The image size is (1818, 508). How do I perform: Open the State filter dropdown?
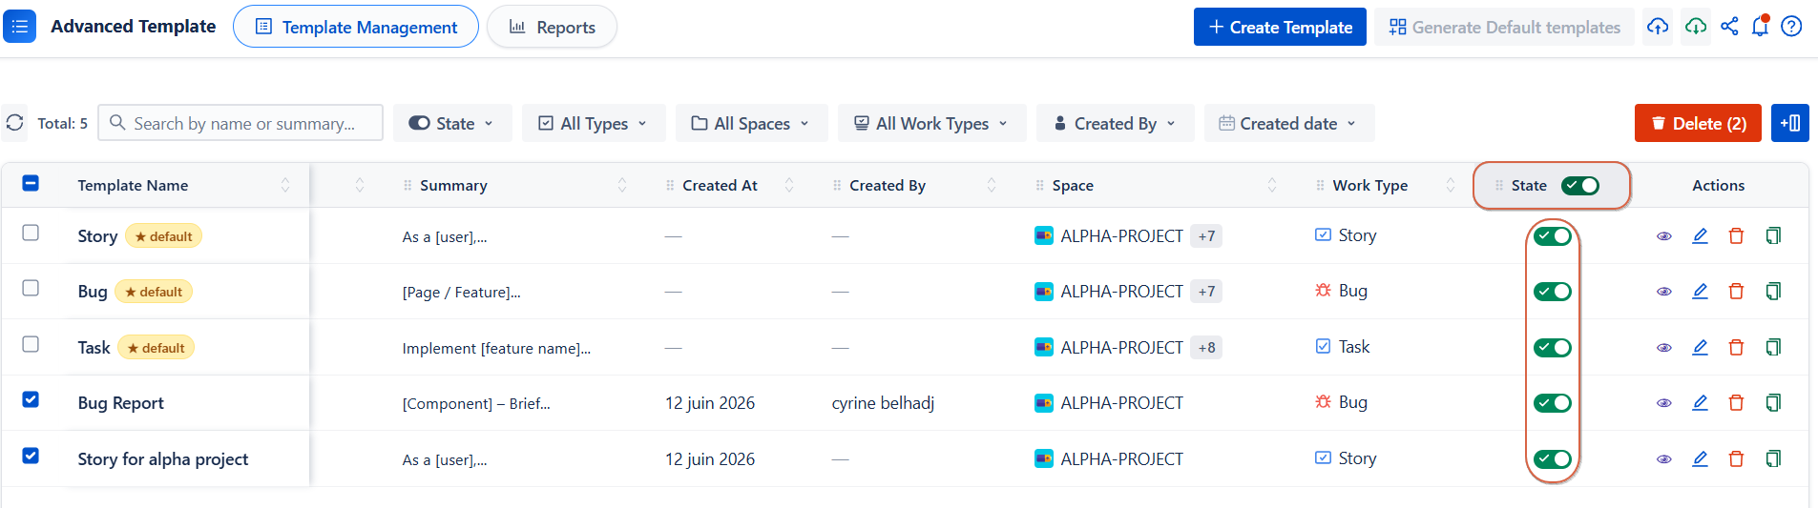[452, 123]
